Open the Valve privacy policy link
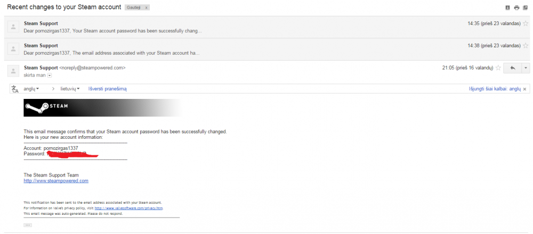The height and width of the screenshot is (234, 533). coord(129,208)
